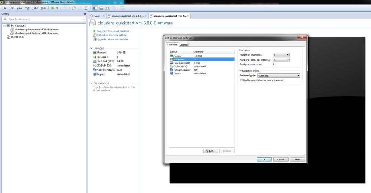This screenshot has height=193, width=371.
Task: Select cloudera-quickstart-vm-5.5.0-0-vmware in Library tree
Action: tap(36, 30)
